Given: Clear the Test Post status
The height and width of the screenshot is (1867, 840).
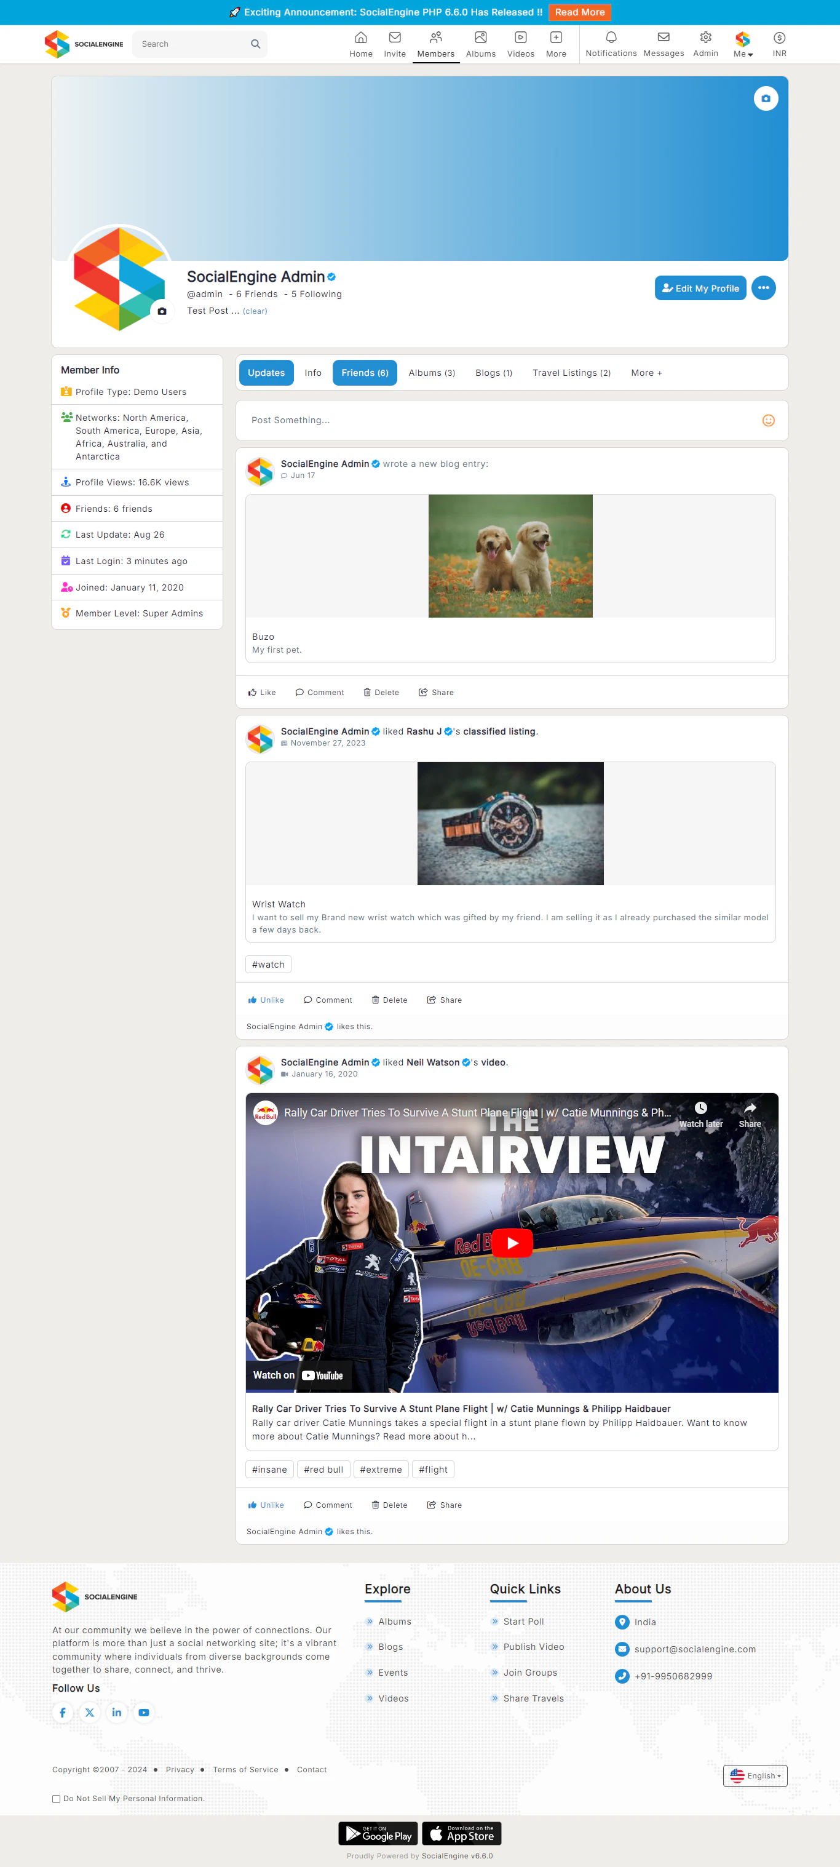Looking at the screenshot, I should click(255, 311).
